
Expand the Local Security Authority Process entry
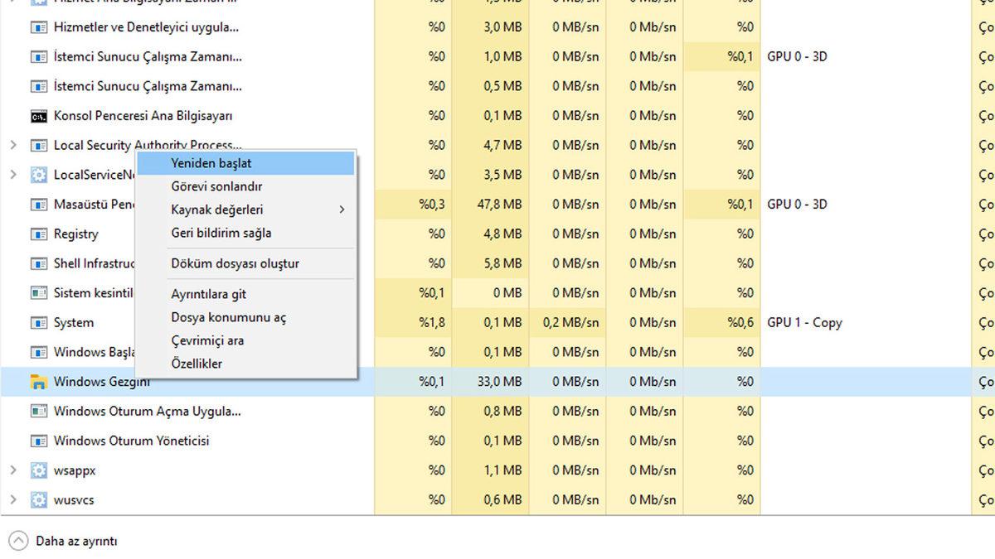(12, 145)
